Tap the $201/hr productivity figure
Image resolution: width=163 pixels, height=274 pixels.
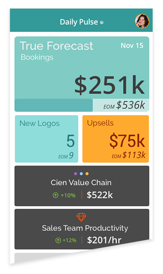[104, 240]
